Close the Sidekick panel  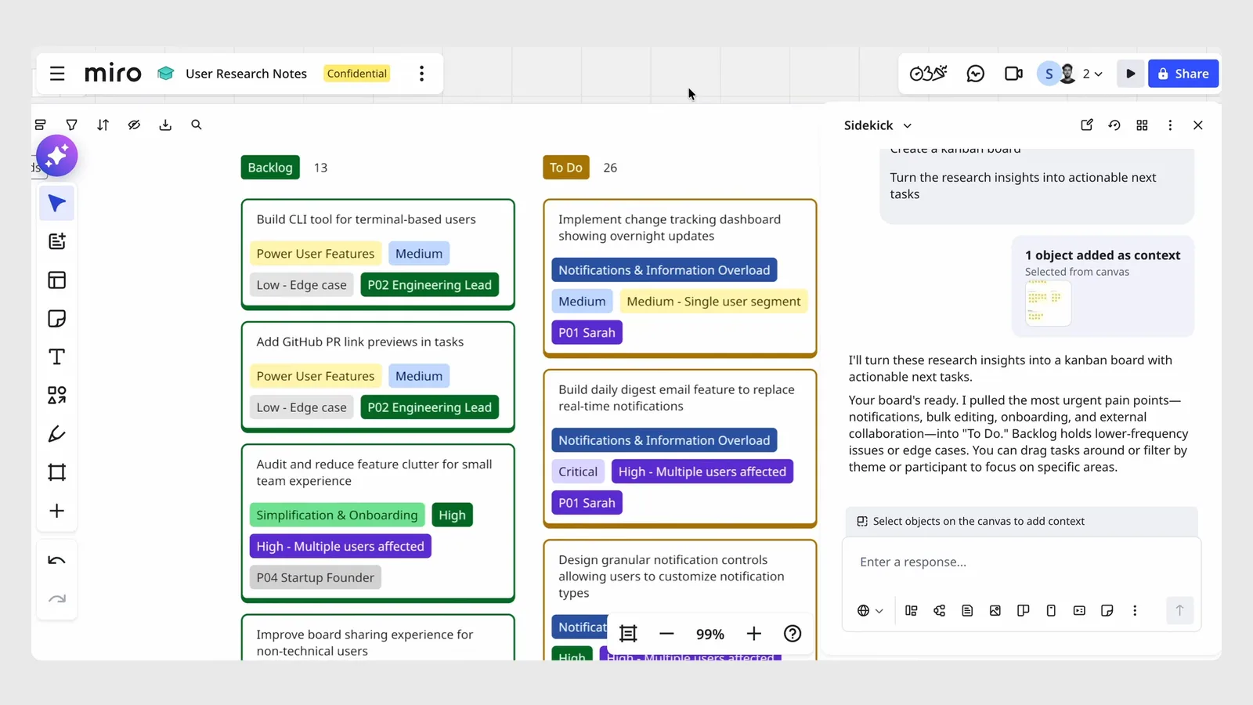(1197, 125)
